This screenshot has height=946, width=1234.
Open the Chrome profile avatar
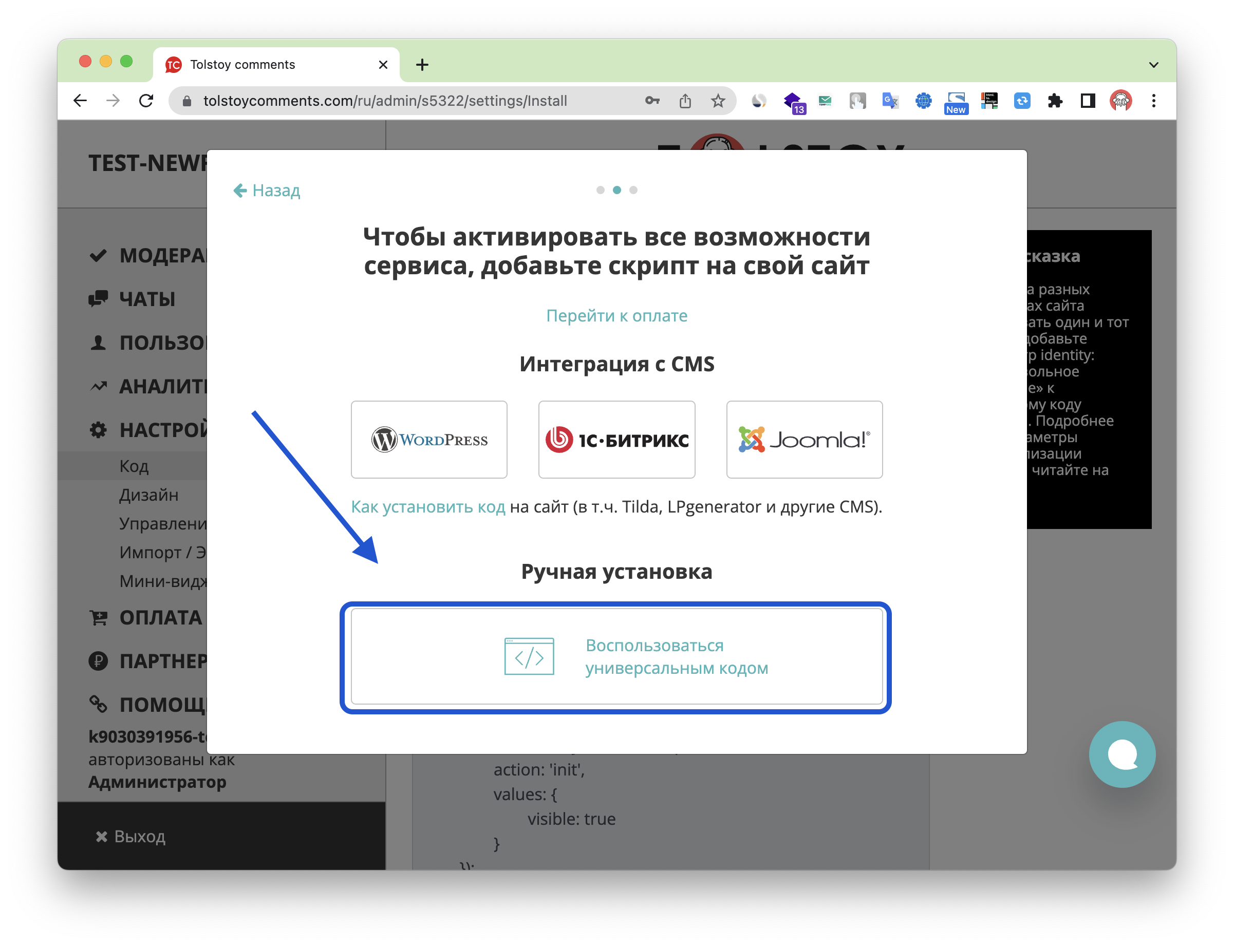tap(1121, 101)
